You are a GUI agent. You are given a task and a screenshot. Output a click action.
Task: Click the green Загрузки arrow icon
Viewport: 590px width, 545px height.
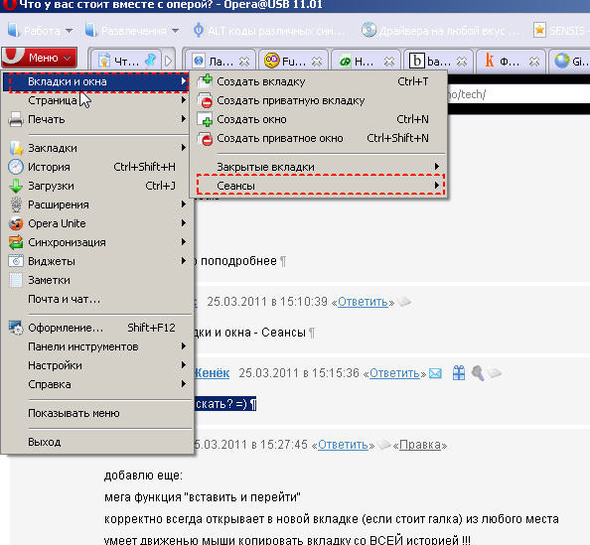point(16,186)
